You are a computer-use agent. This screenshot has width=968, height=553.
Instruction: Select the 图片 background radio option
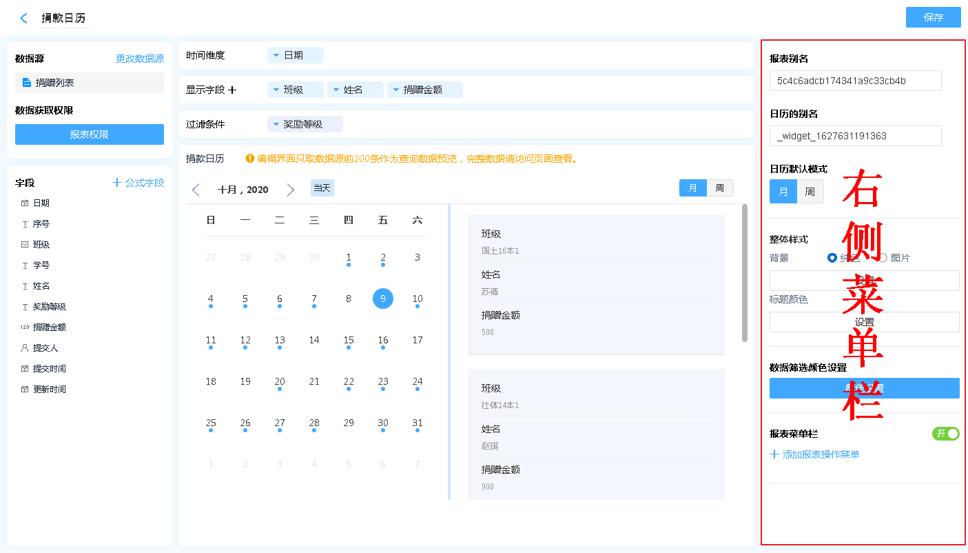coord(883,258)
